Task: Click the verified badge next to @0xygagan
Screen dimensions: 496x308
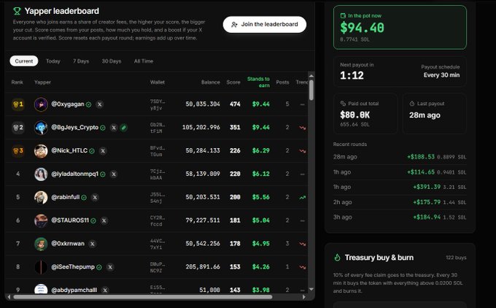Action: (88, 104)
